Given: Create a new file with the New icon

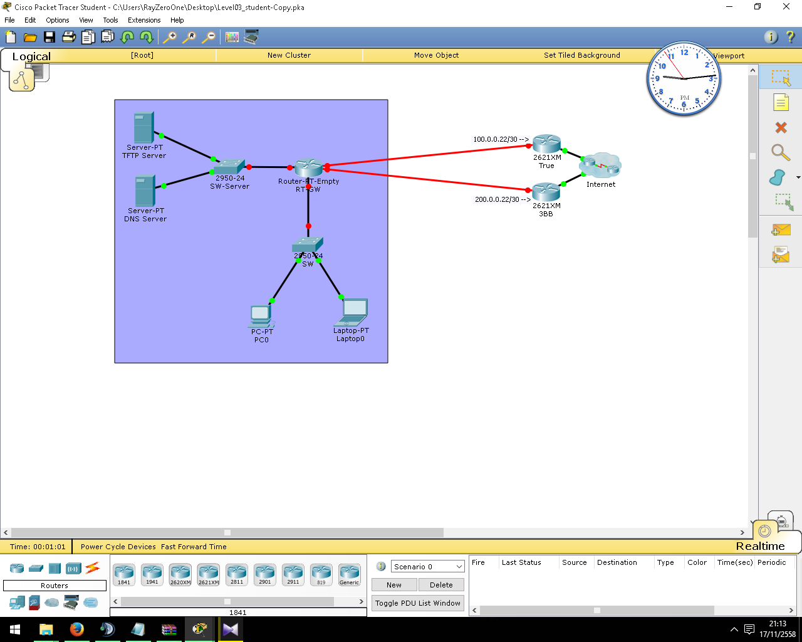Looking at the screenshot, I should 11,37.
